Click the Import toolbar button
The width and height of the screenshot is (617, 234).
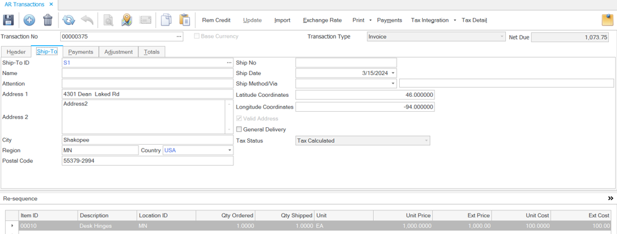[x=282, y=20]
